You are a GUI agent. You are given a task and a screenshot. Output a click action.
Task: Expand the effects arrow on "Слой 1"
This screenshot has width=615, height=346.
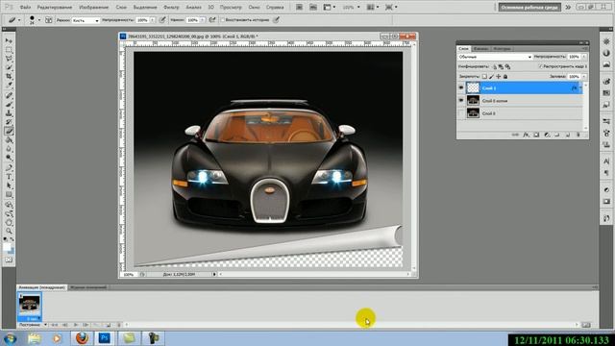click(580, 87)
